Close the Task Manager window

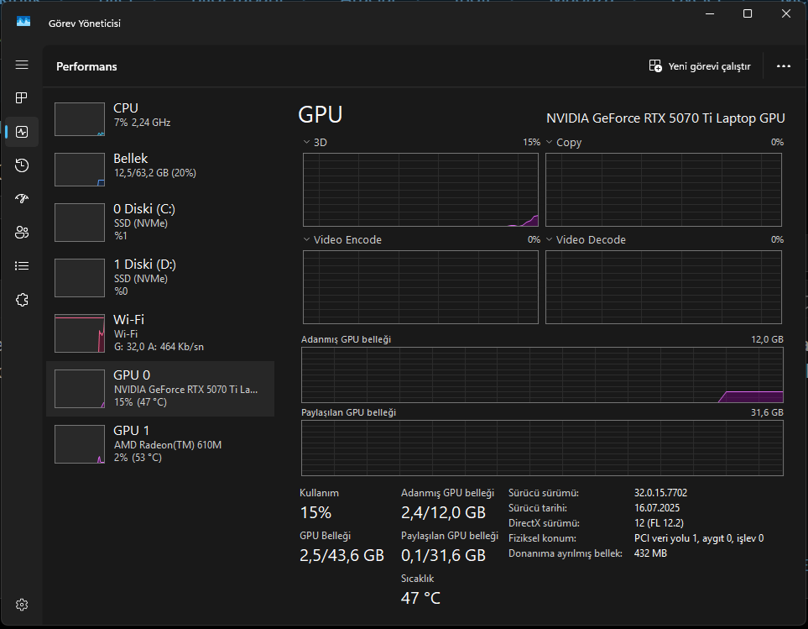pos(786,14)
